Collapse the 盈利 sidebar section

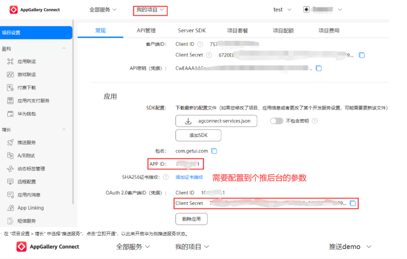(64, 49)
